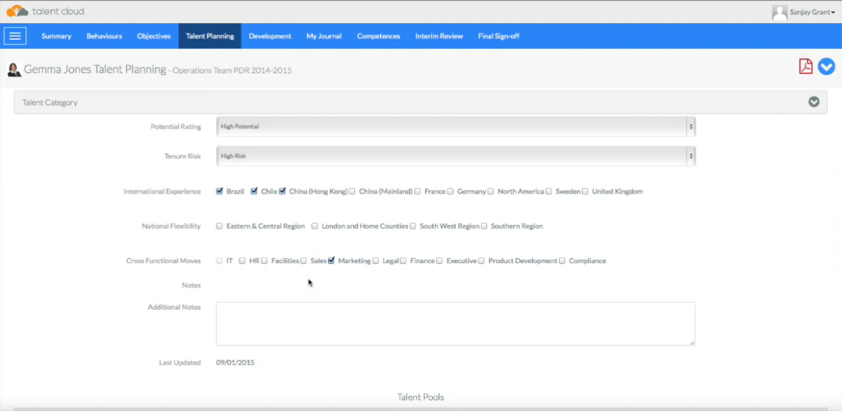Export page using the PDF icon

805,66
